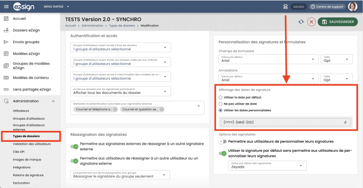This screenshot has height=188, width=363.
Task: Select Utiliser la date par défaut
Action: point(221,98)
